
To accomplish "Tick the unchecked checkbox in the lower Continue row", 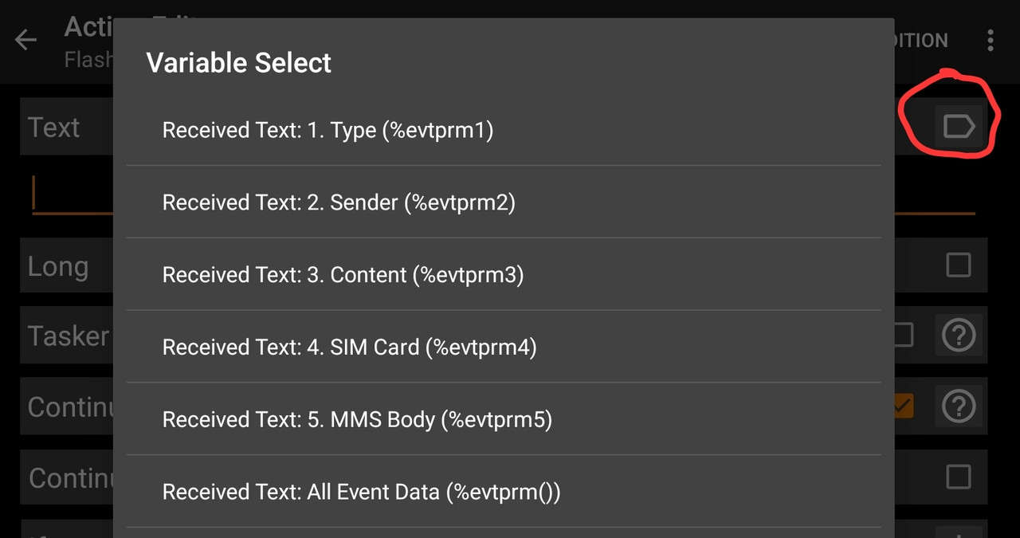I will coord(958,477).
